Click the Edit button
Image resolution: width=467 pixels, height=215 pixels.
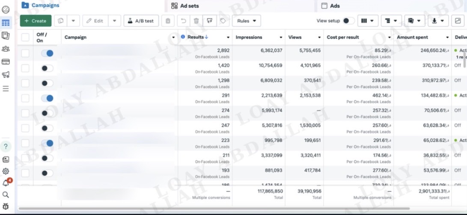[x=95, y=21]
